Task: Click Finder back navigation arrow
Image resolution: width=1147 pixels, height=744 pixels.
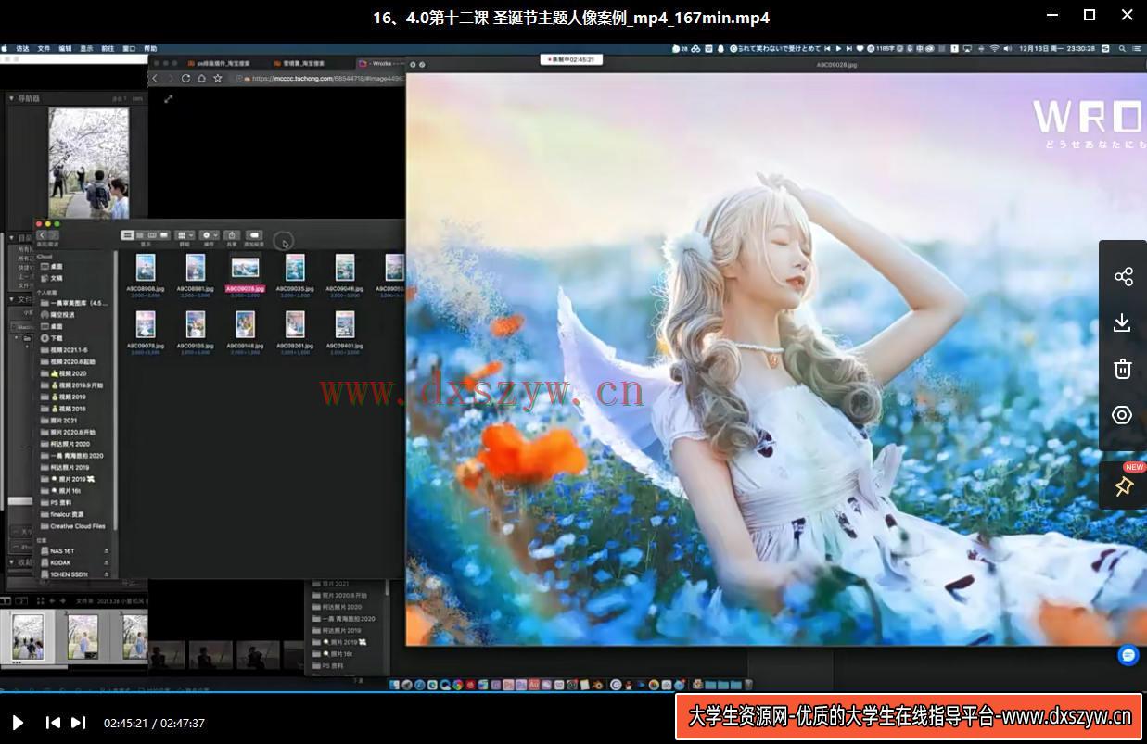Action: (x=42, y=235)
